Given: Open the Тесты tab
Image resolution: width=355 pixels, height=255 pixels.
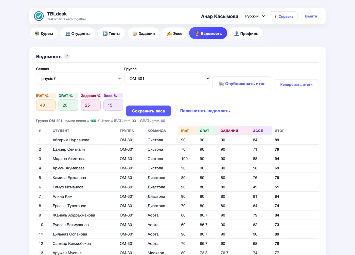Looking at the screenshot, I should click(x=111, y=33).
